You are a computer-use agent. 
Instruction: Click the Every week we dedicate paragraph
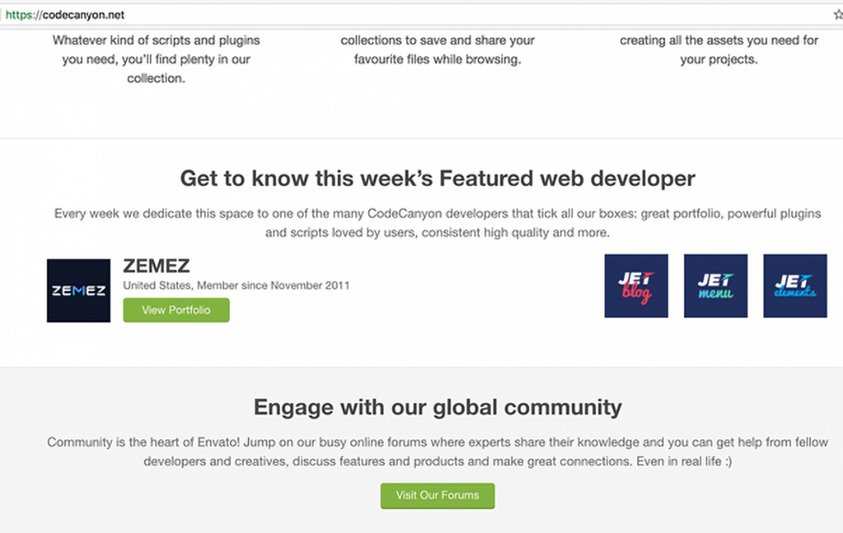438,223
